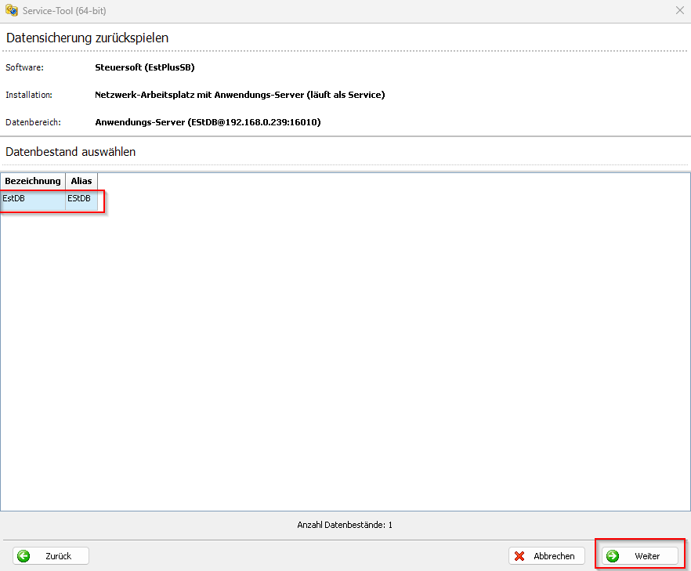Click the Service-Tool (64-bit) title text
Viewport: 691px width, 571px height.
coord(64,11)
